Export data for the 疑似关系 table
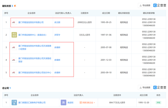This screenshot has height=108, width=168. [145, 5]
